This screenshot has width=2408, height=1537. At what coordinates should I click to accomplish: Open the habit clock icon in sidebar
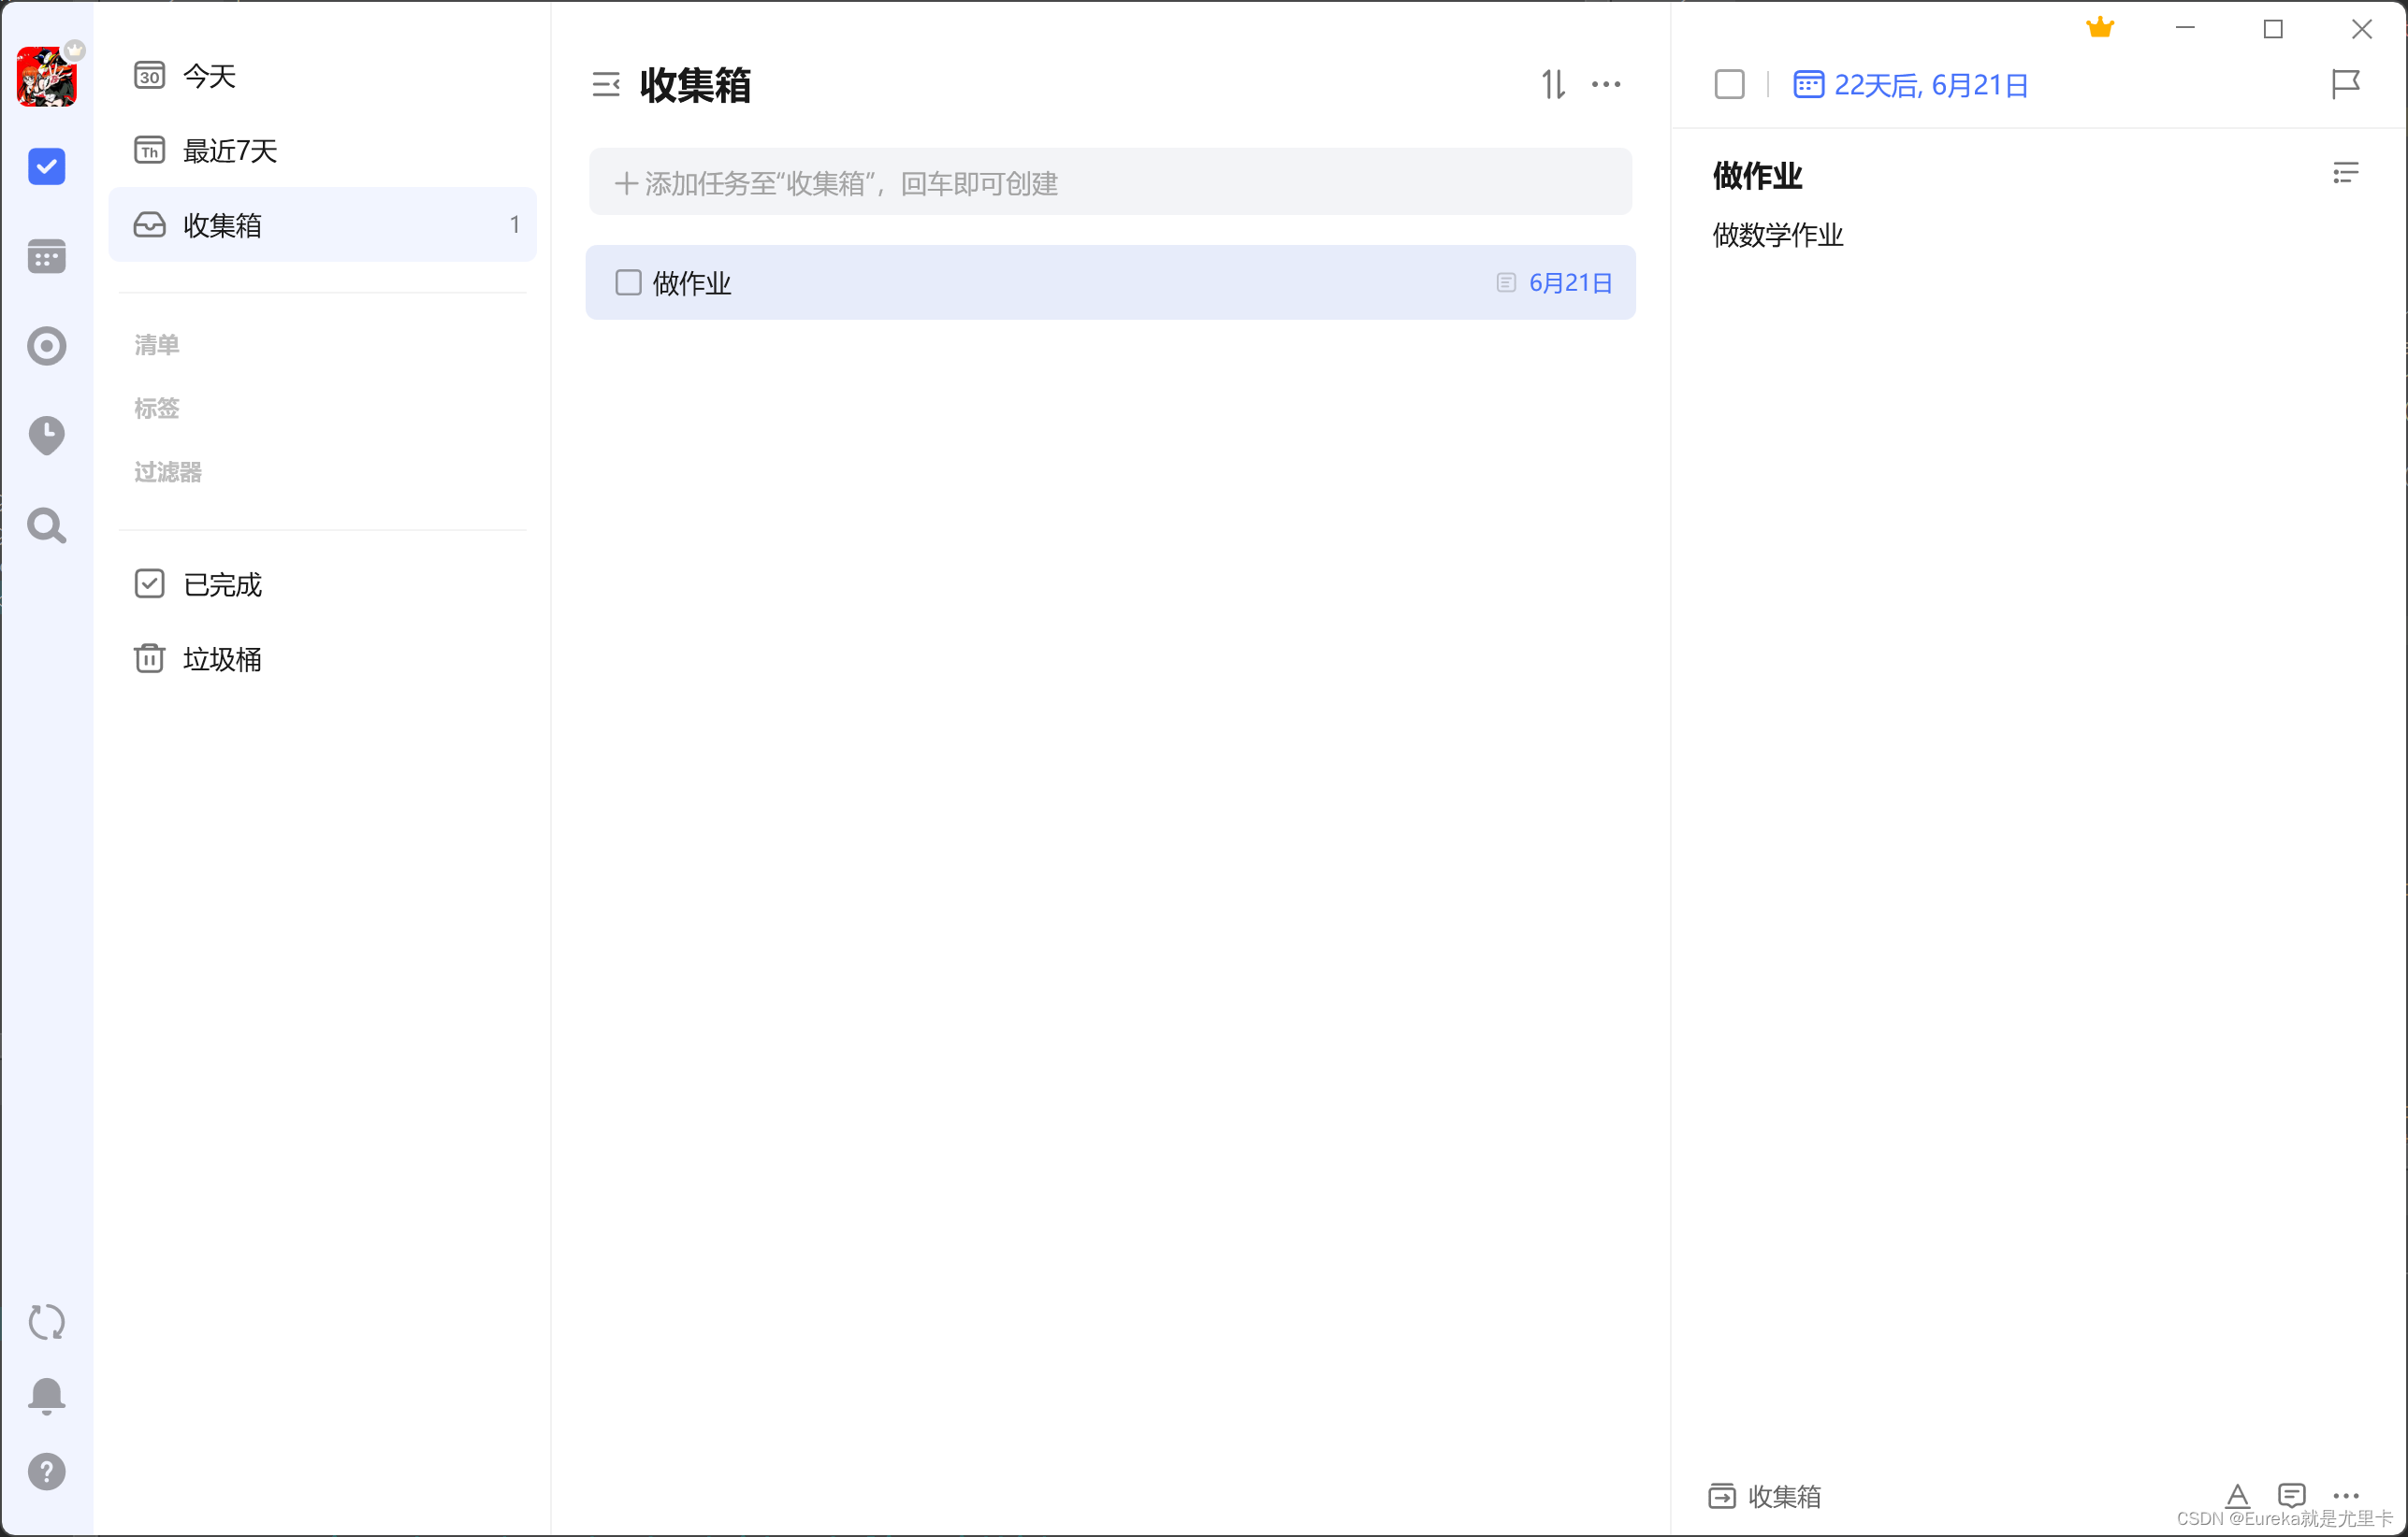(46, 435)
